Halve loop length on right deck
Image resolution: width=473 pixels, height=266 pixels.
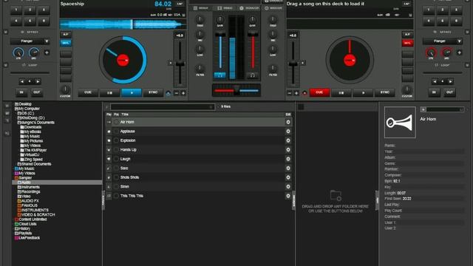pyautogui.click(x=435, y=81)
